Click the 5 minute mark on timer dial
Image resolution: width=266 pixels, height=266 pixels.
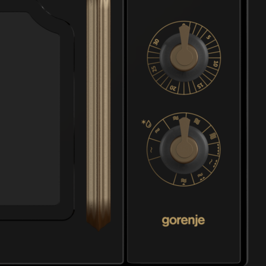(208, 37)
